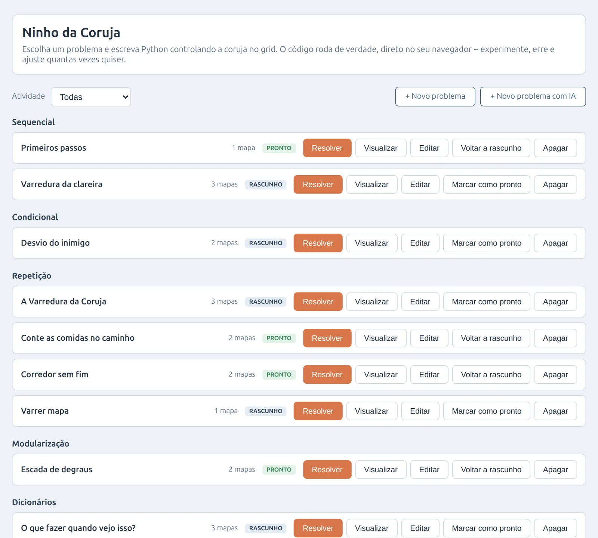Visualizar the Desvio do inimigo problem
598x538 pixels.
tap(372, 243)
